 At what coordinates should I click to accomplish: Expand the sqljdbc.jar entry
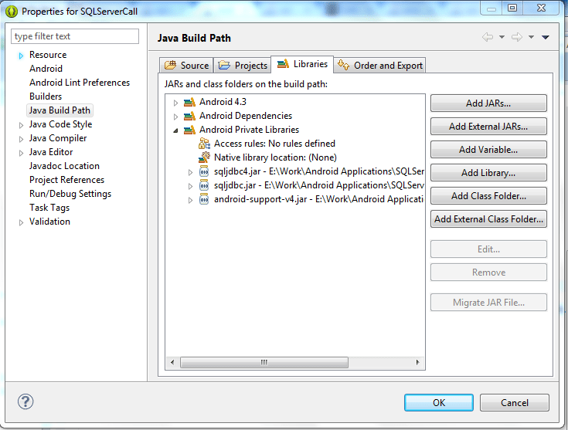[x=190, y=186]
